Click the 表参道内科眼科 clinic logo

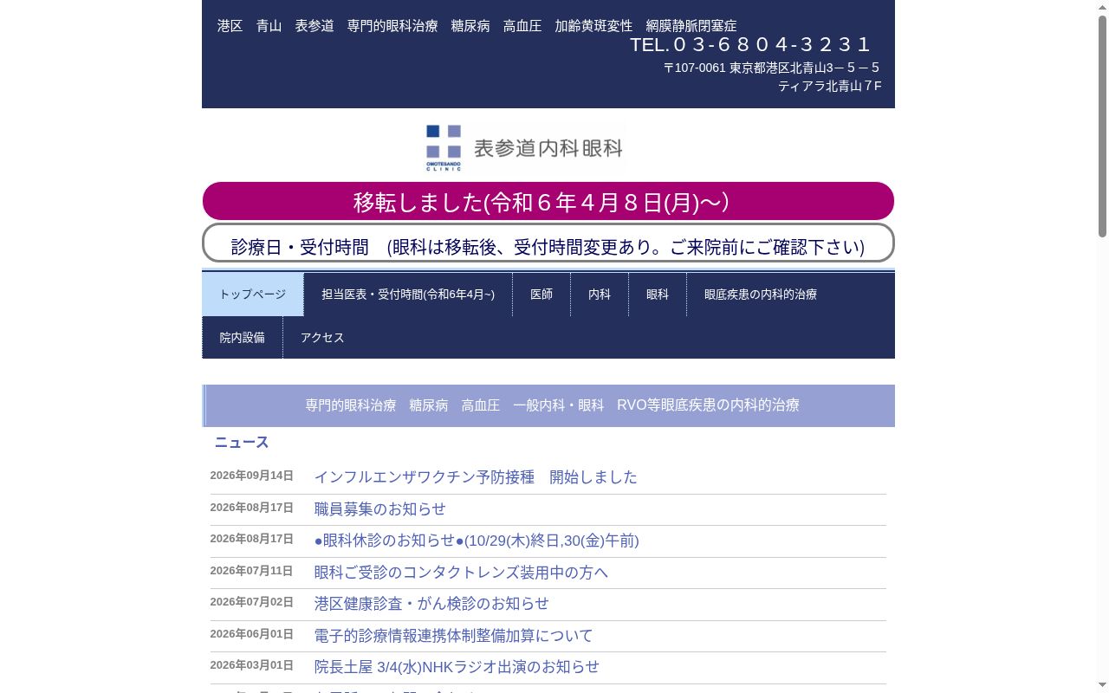[524, 148]
